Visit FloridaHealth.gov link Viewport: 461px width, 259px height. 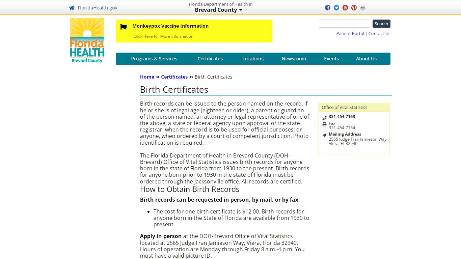[98, 8]
